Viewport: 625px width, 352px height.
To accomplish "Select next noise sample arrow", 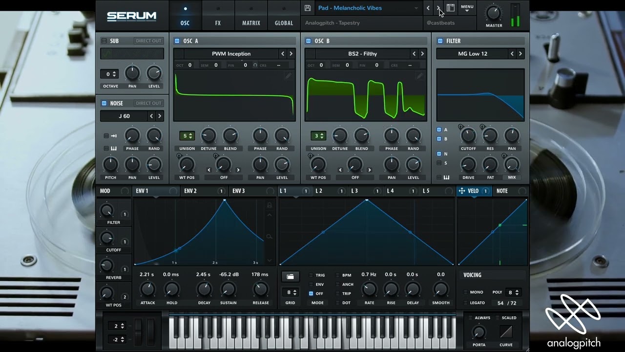I will pyautogui.click(x=160, y=116).
